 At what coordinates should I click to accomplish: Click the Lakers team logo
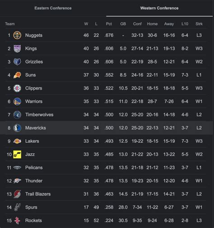tap(17, 141)
